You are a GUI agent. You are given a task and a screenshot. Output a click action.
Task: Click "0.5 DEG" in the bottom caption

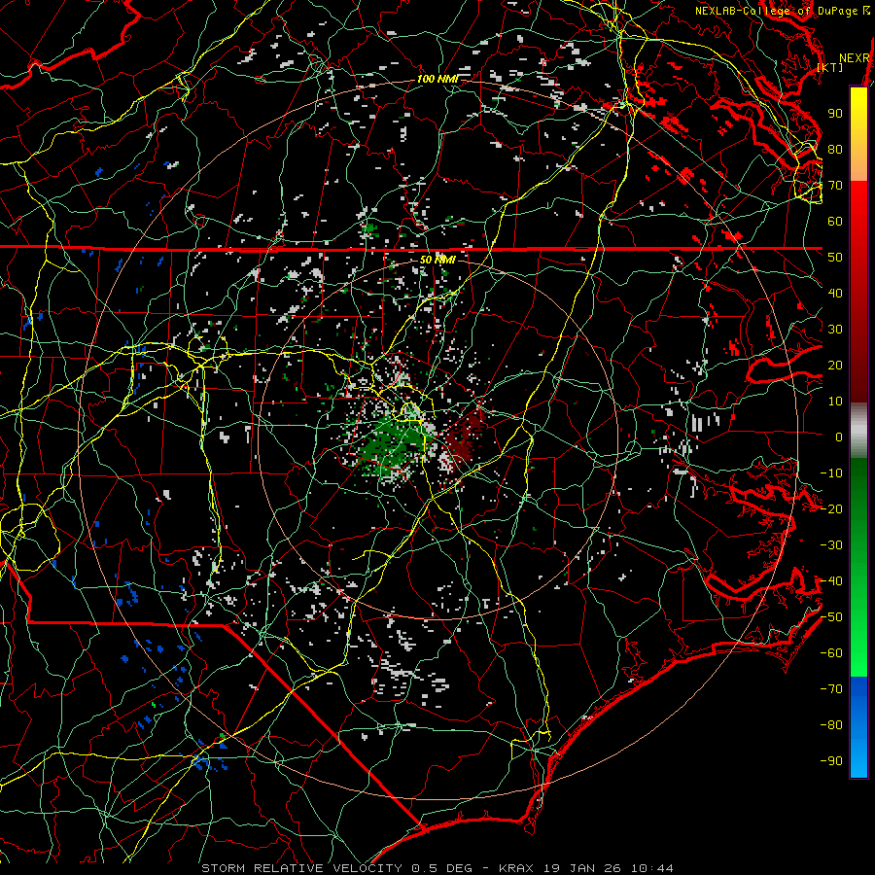tap(441, 868)
